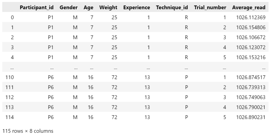Click the Gender column header

click(x=69, y=8)
